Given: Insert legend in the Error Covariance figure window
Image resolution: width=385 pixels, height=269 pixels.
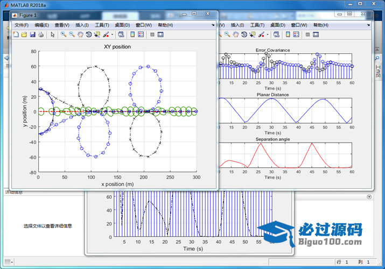Looking at the screenshot, I should (296, 34).
